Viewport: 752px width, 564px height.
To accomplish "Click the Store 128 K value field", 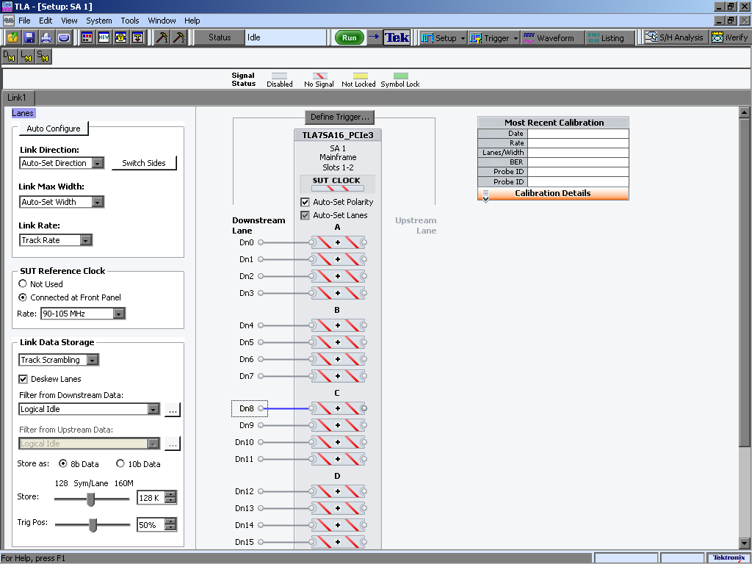I will (151, 498).
